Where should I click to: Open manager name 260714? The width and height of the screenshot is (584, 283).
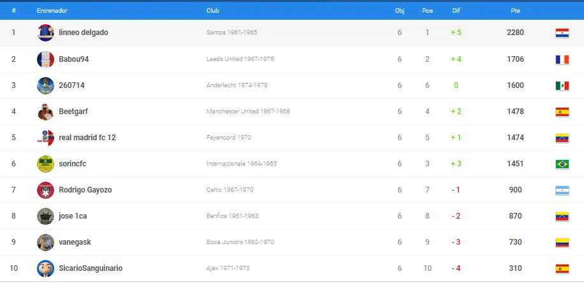(x=71, y=85)
